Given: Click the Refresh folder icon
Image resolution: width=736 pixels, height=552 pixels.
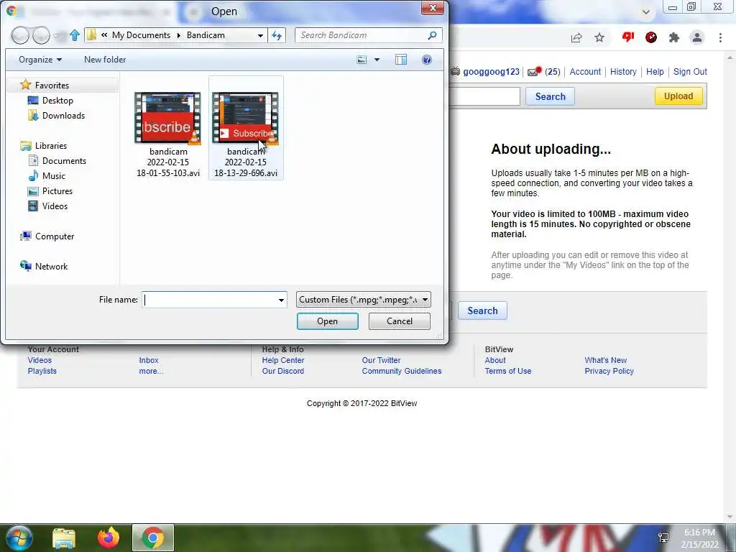Looking at the screenshot, I should (x=277, y=35).
